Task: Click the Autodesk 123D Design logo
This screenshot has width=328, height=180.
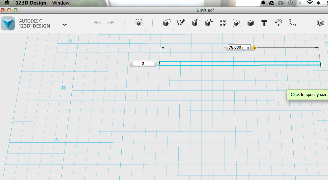Action: [8, 23]
